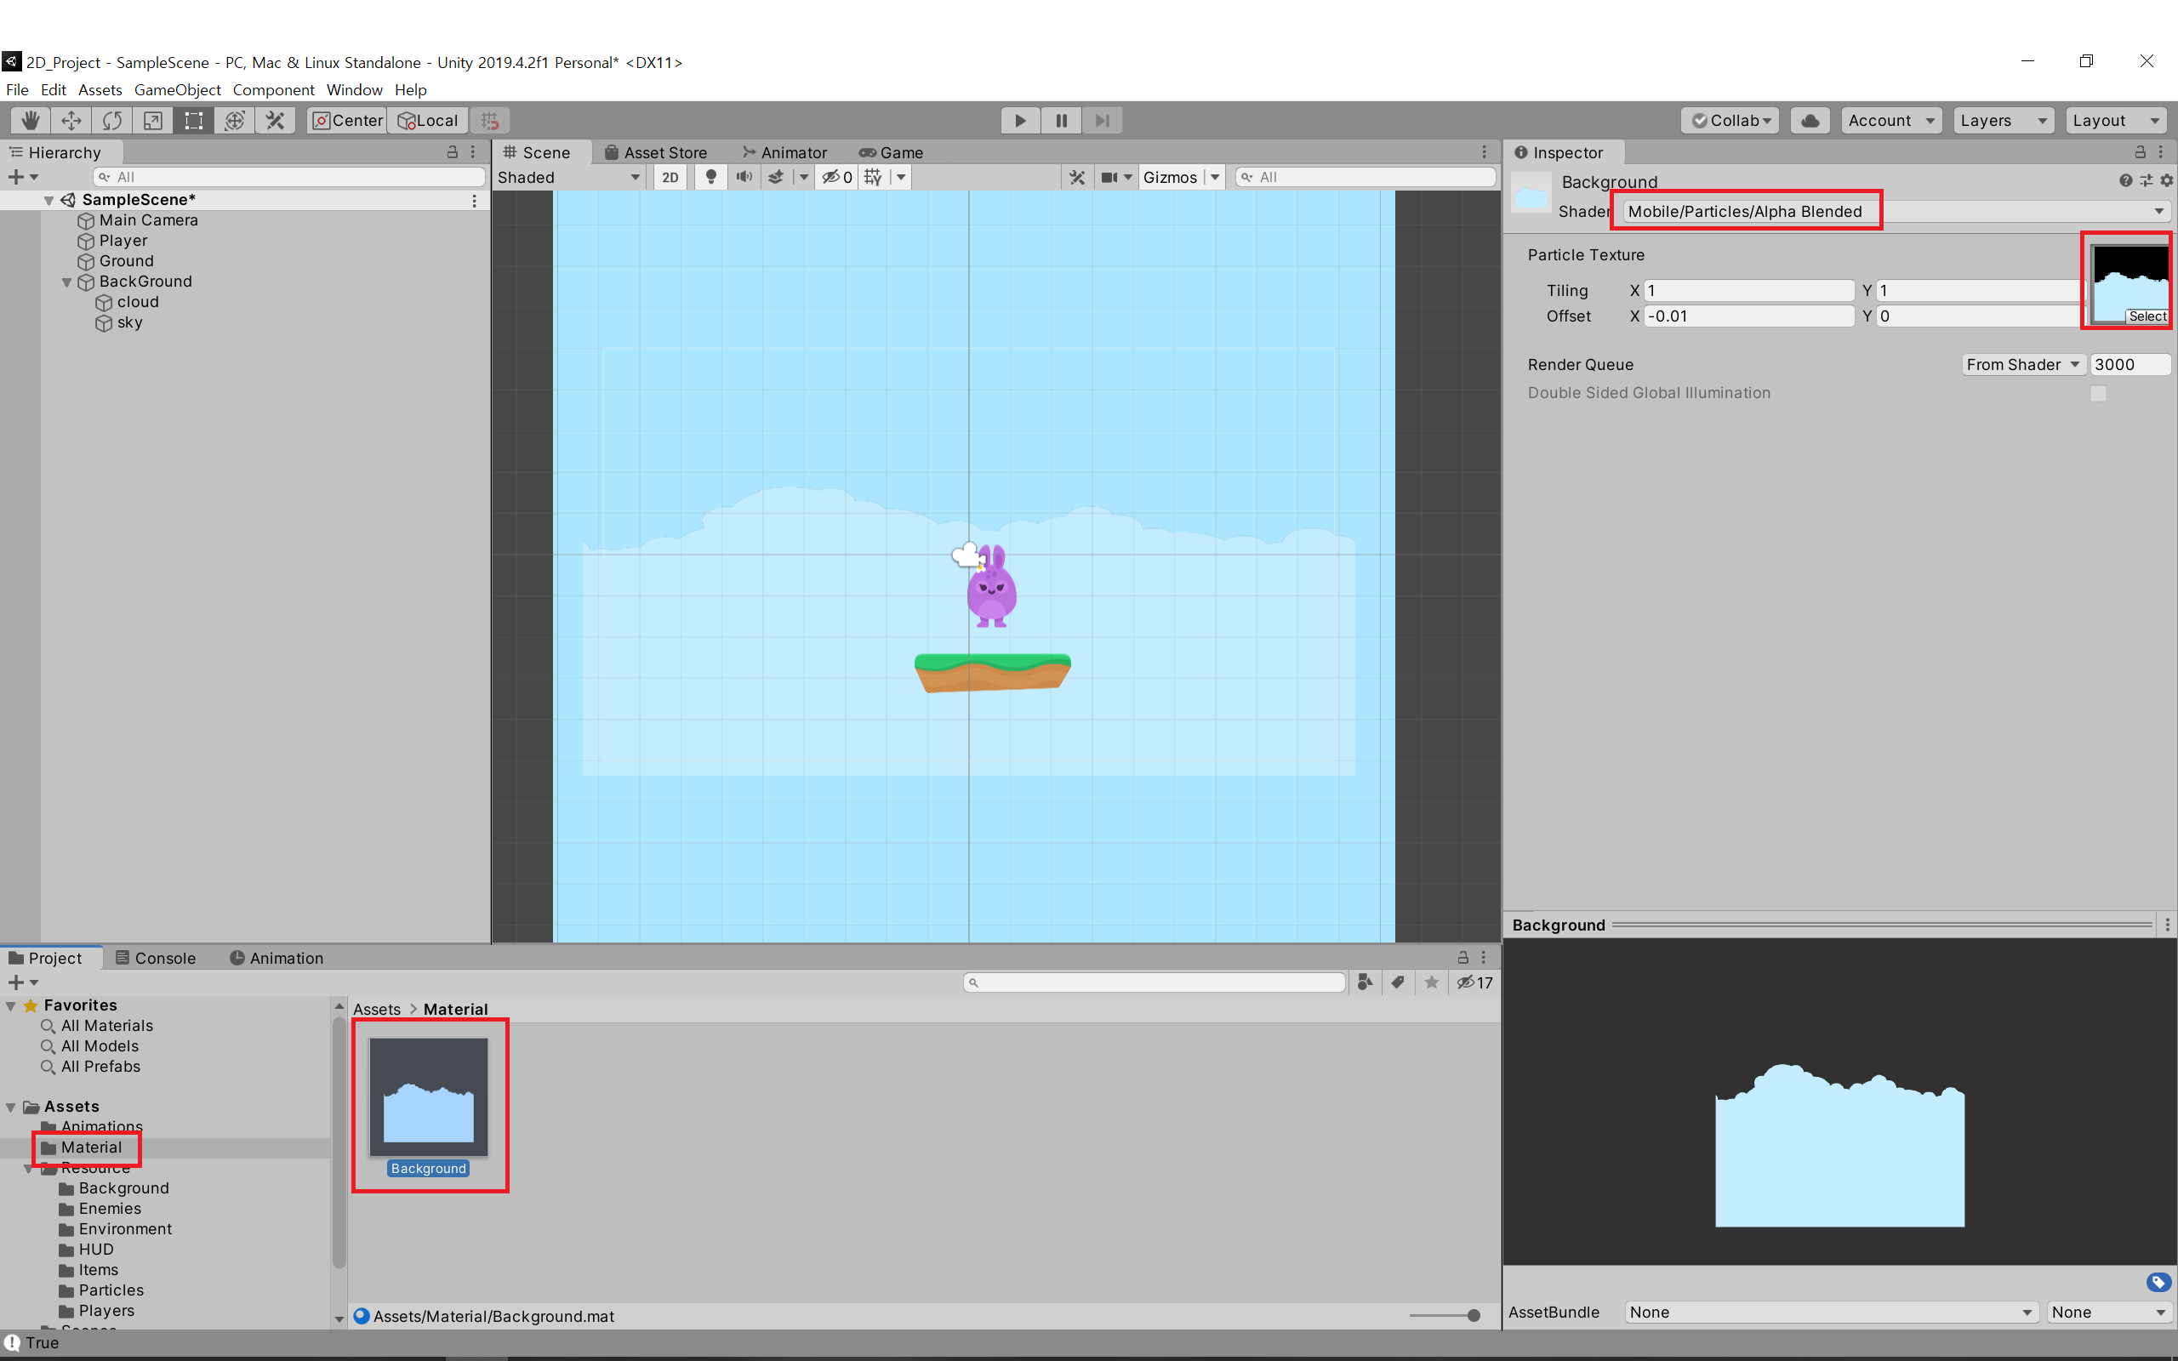Viewport: 2178px width, 1361px height.
Task: Select the Background material thumbnail
Action: coord(429,1097)
